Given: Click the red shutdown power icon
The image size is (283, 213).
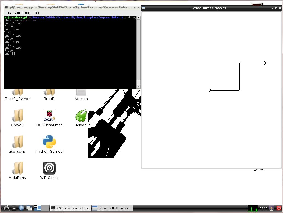Looking at the screenshot, I should point(279,208).
